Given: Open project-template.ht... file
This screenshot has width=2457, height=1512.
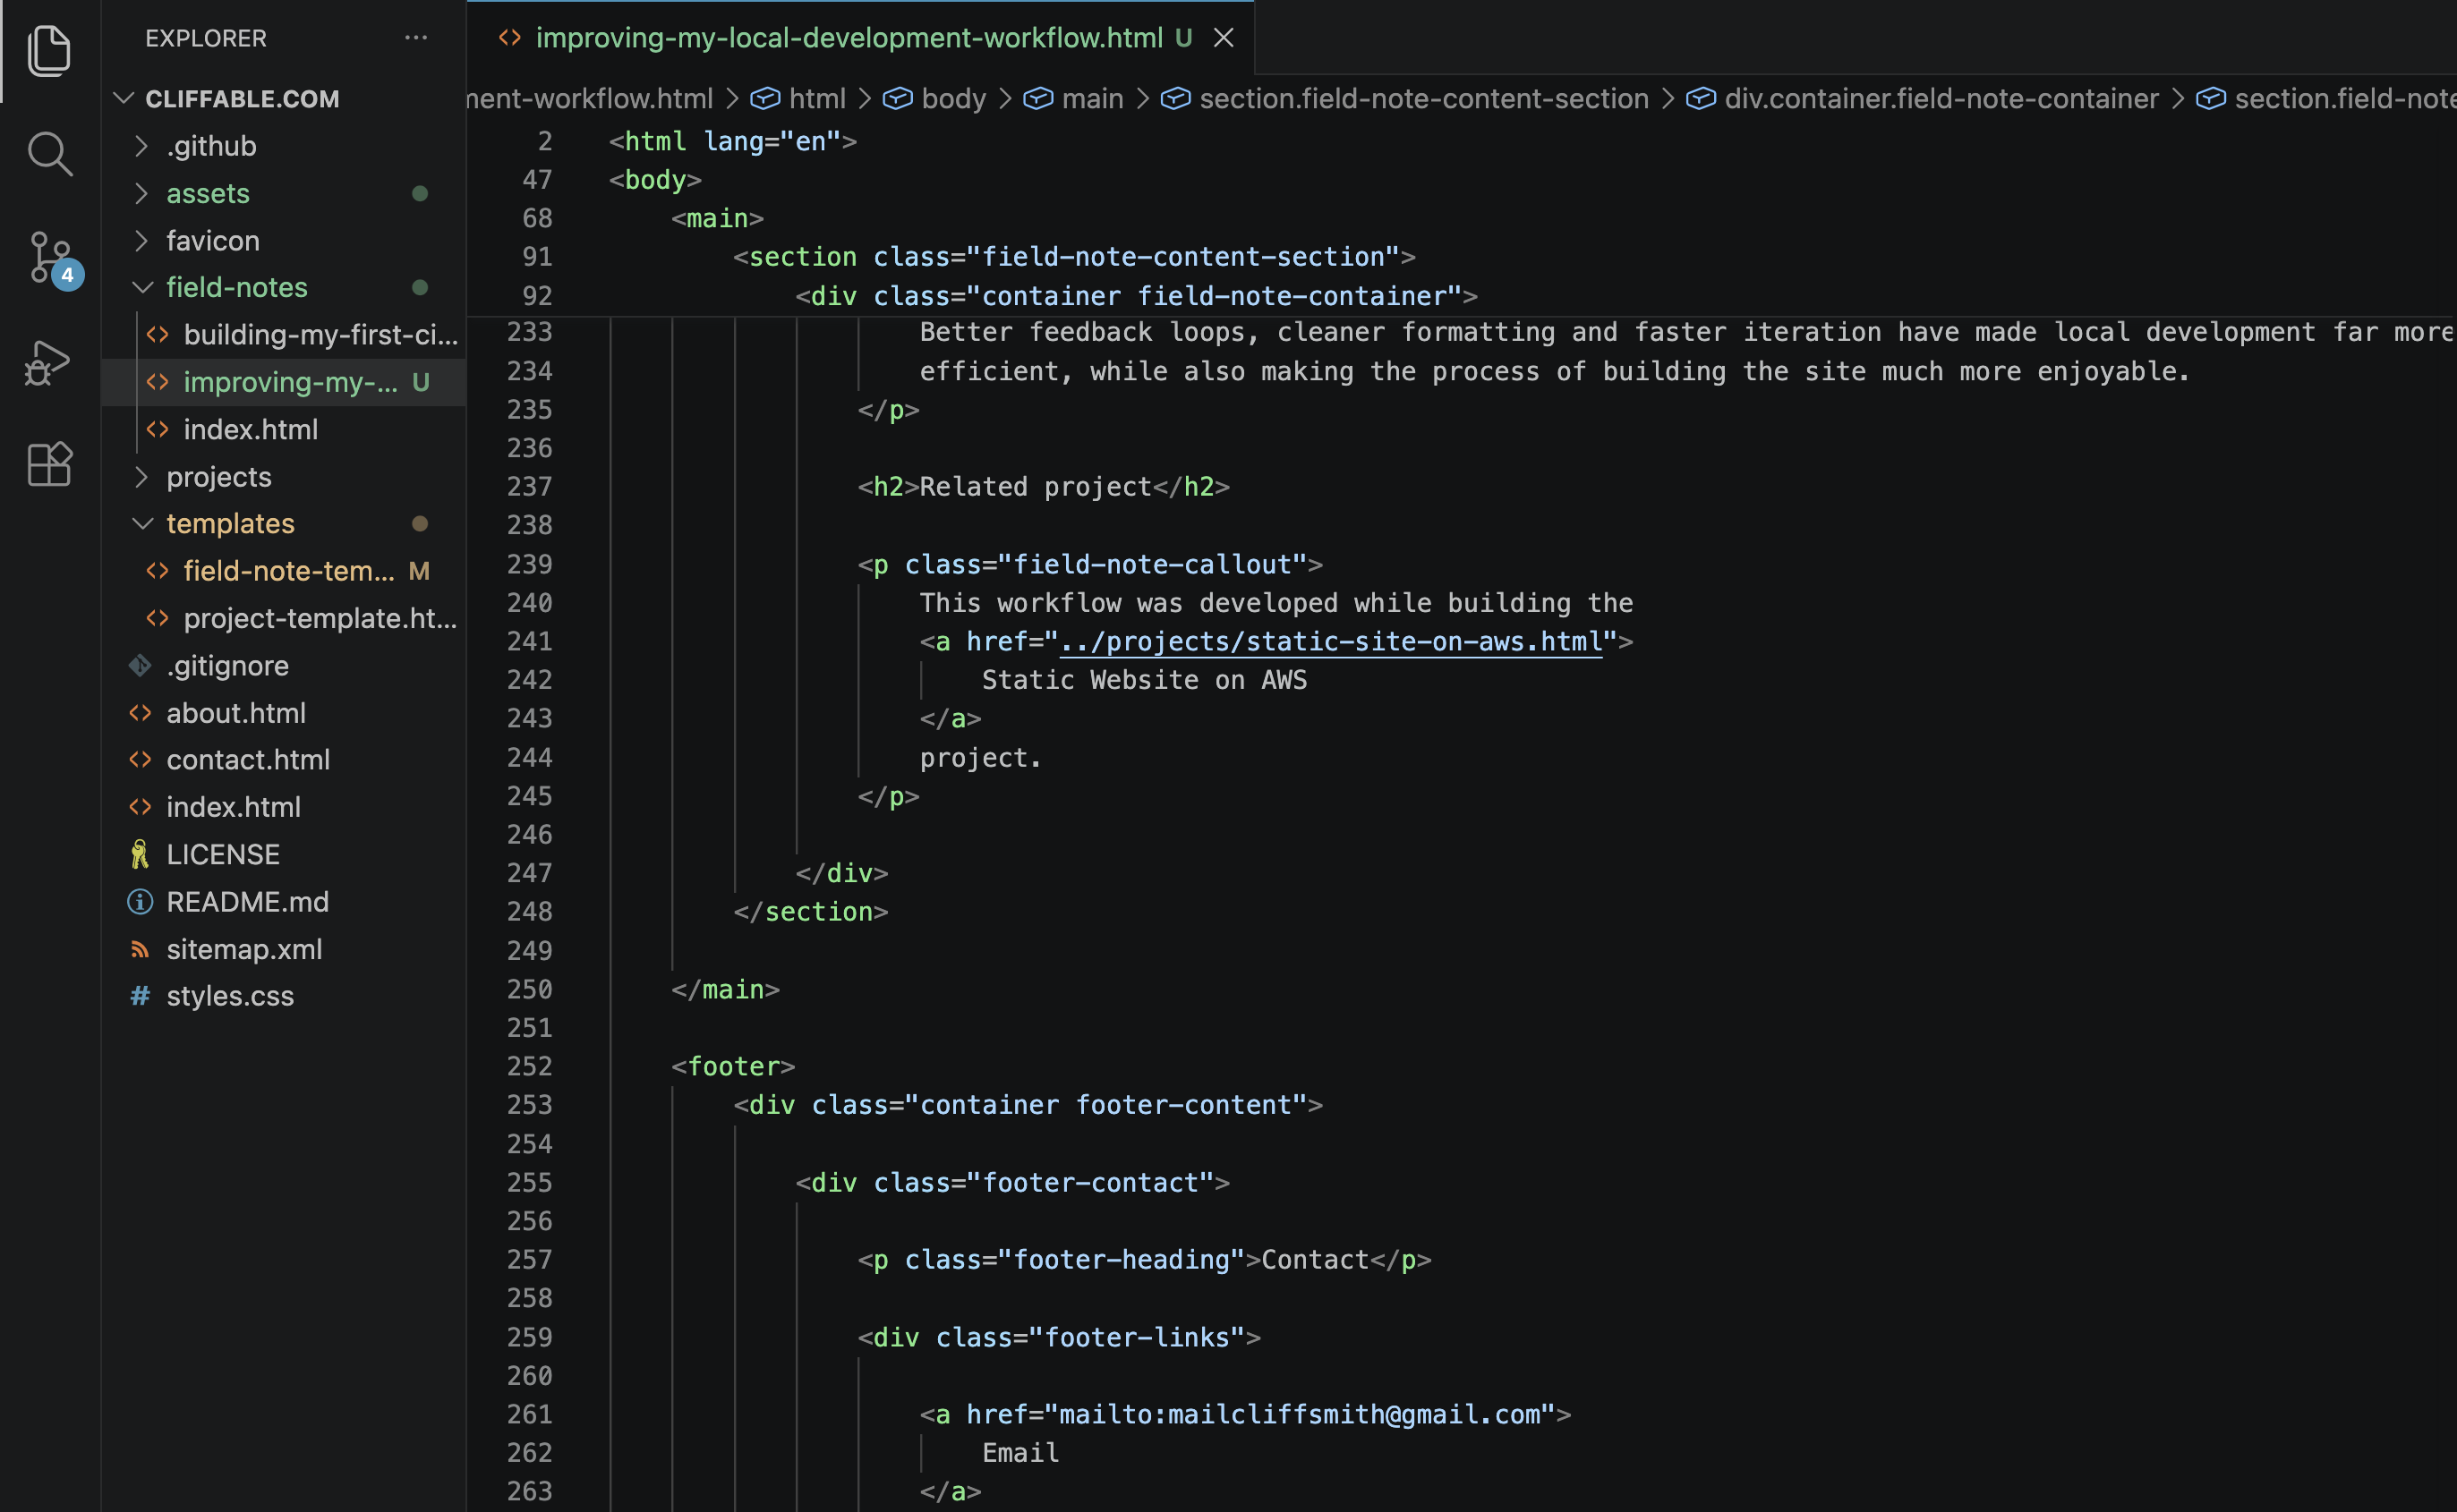Looking at the screenshot, I should pyautogui.click(x=284, y=619).
